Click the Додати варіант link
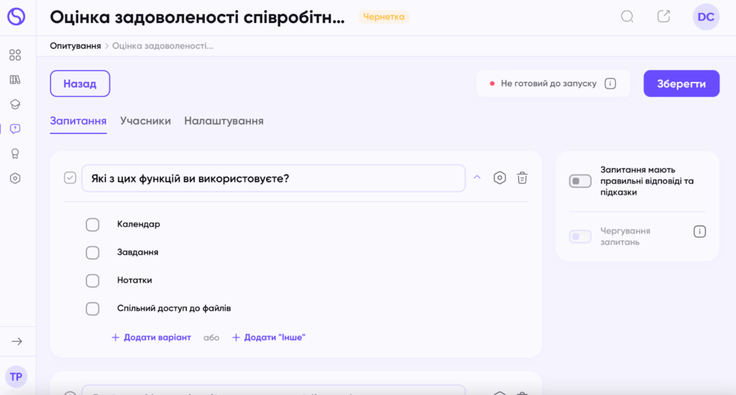This screenshot has height=395, width=736. click(152, 337)
